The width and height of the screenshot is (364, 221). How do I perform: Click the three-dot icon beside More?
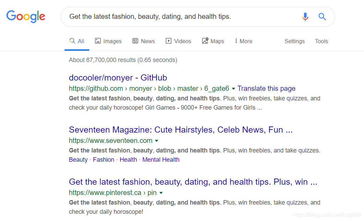236,41
